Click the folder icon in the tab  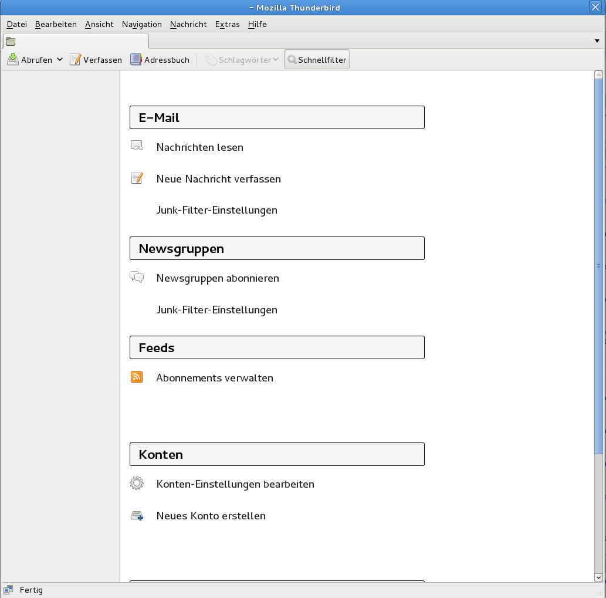tap(11, 41)
